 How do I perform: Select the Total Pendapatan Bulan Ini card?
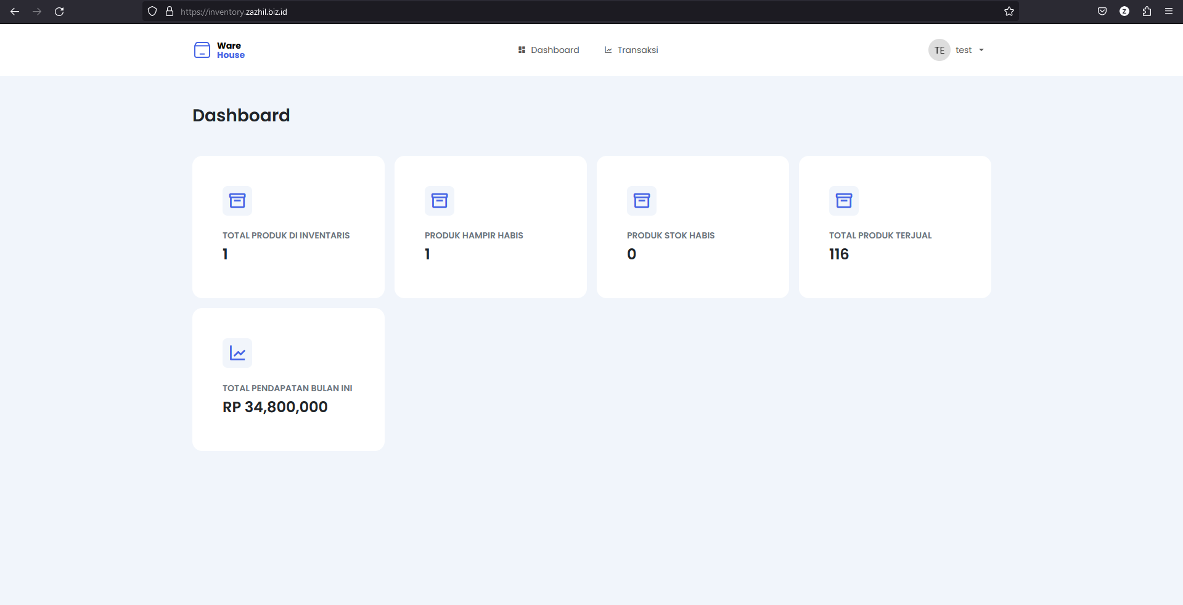[289, 380]
